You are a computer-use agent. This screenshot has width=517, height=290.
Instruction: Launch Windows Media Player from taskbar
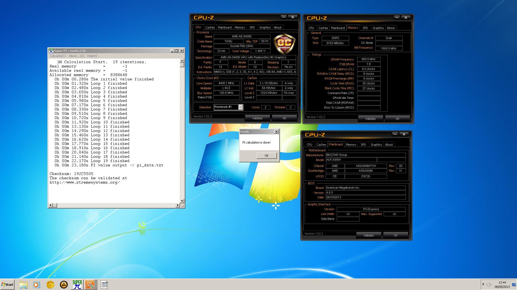(x=37, y=285)
